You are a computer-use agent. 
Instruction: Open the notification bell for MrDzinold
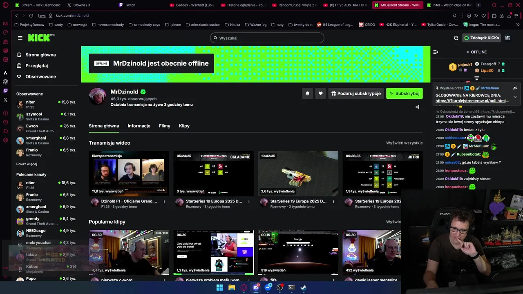[x=308, y=94]
